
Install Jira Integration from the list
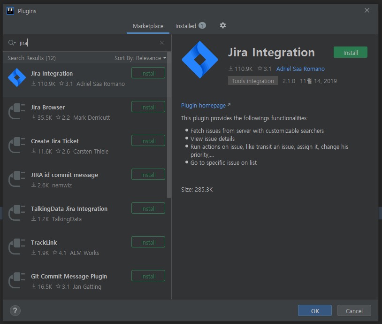tap(148, 73)
